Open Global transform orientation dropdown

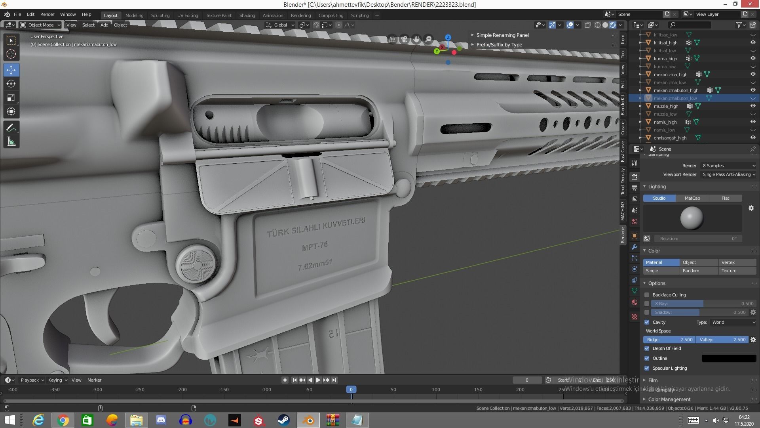280,25
